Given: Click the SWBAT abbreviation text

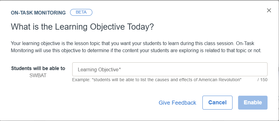Looking at the screenshot, I should pyautogui.click(x=38, y=75).
